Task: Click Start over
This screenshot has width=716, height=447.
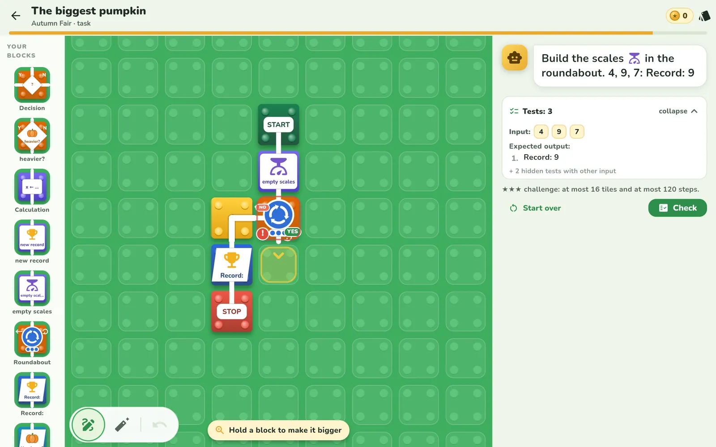Action: click(x=535, y=208)
